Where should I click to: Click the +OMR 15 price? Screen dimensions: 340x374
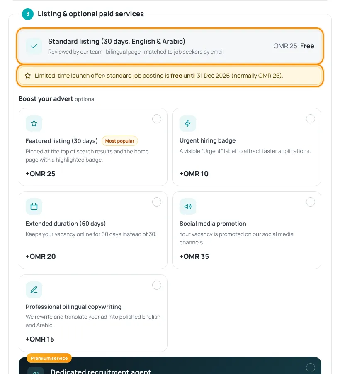[x=40, y=339]
